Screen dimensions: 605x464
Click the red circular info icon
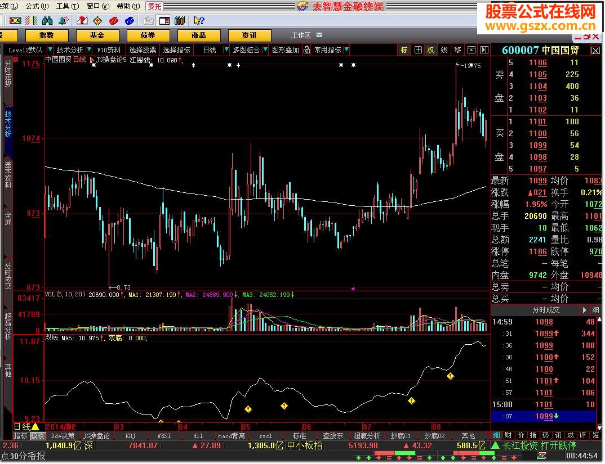[113, 20]
